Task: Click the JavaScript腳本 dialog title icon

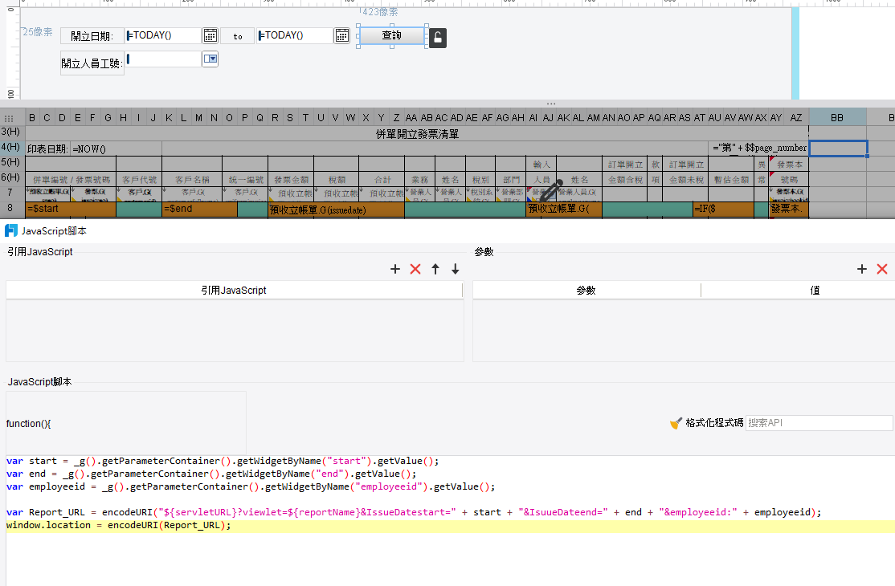Action: click(10, 231)
